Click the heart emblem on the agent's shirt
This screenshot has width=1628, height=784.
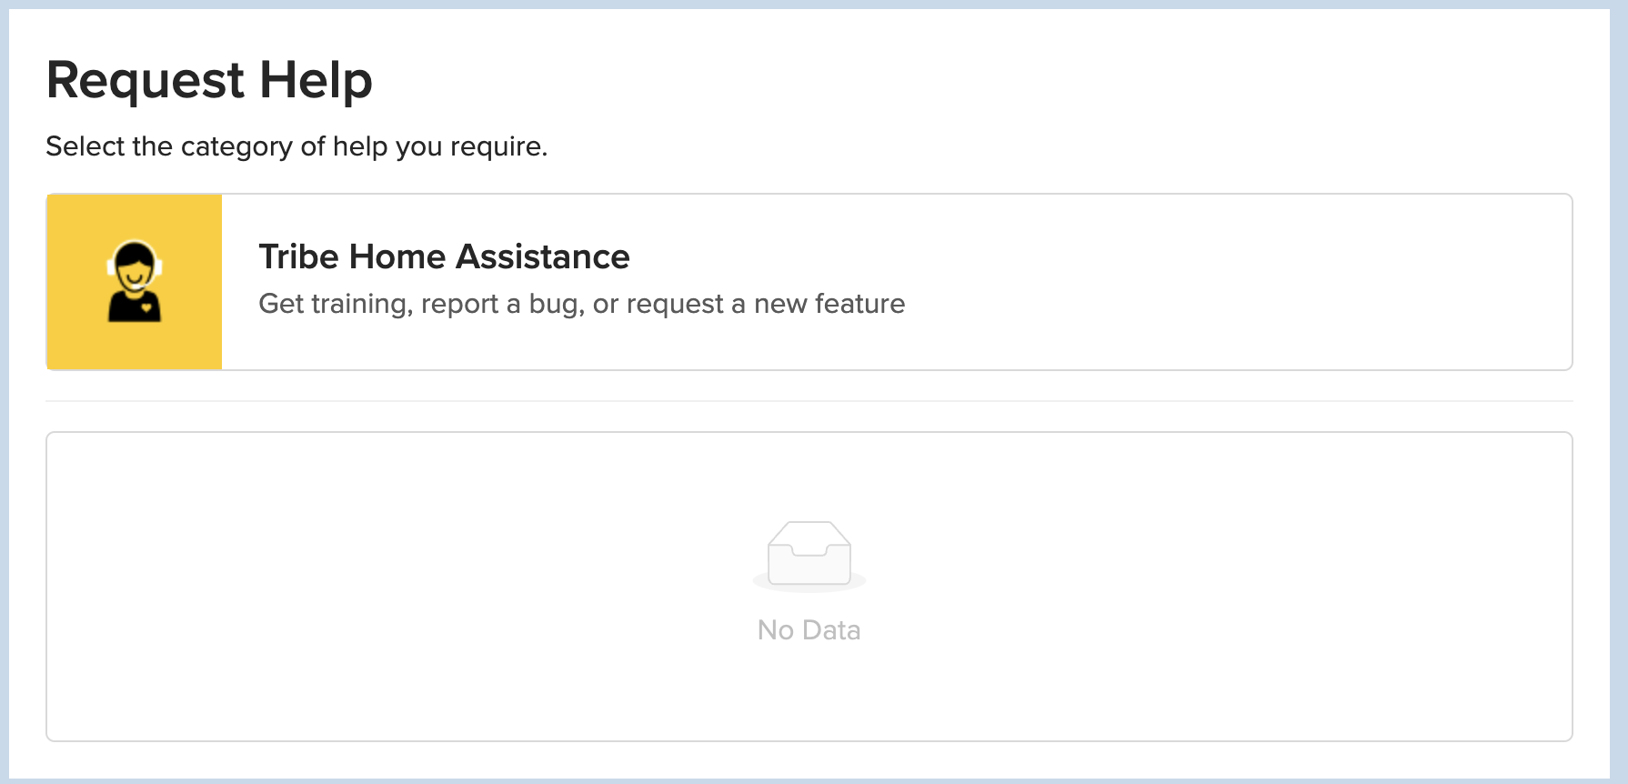coord(146,307)
